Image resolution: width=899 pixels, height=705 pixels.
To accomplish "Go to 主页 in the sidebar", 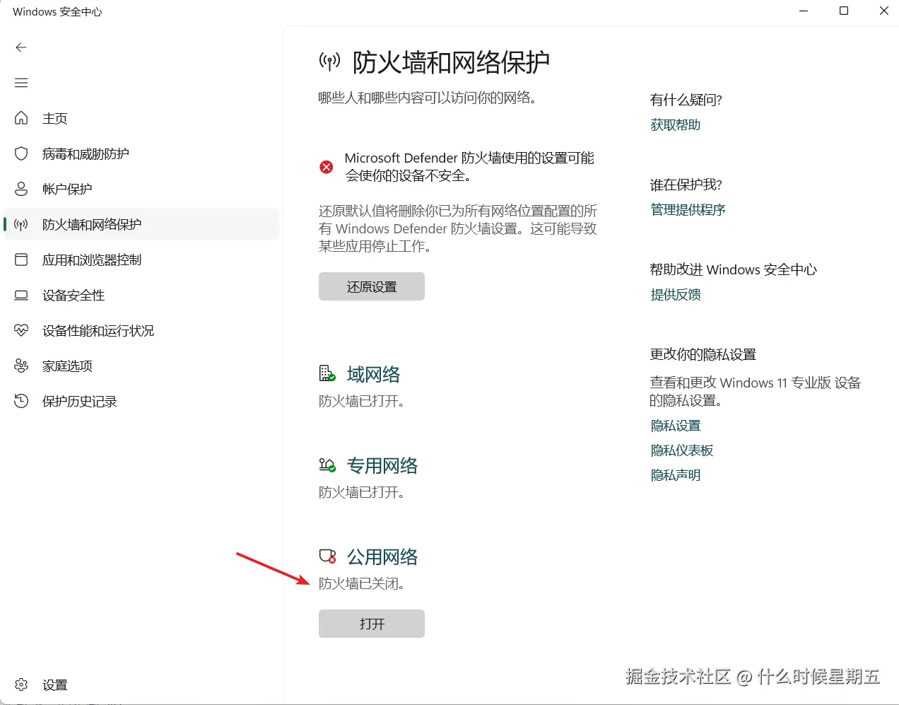I will click(x=141, y=118).
